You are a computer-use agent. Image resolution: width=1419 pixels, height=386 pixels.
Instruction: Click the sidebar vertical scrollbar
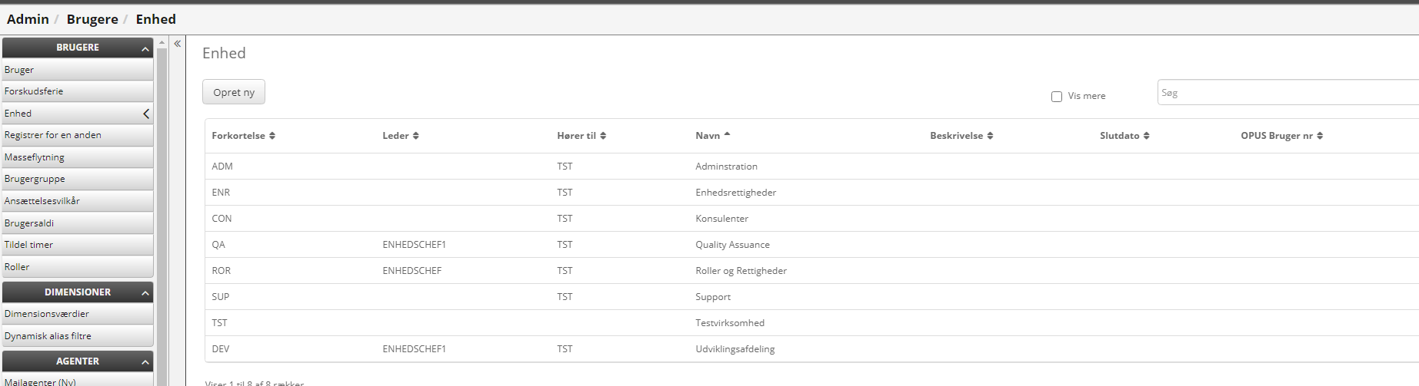click(x=162, y=215)
